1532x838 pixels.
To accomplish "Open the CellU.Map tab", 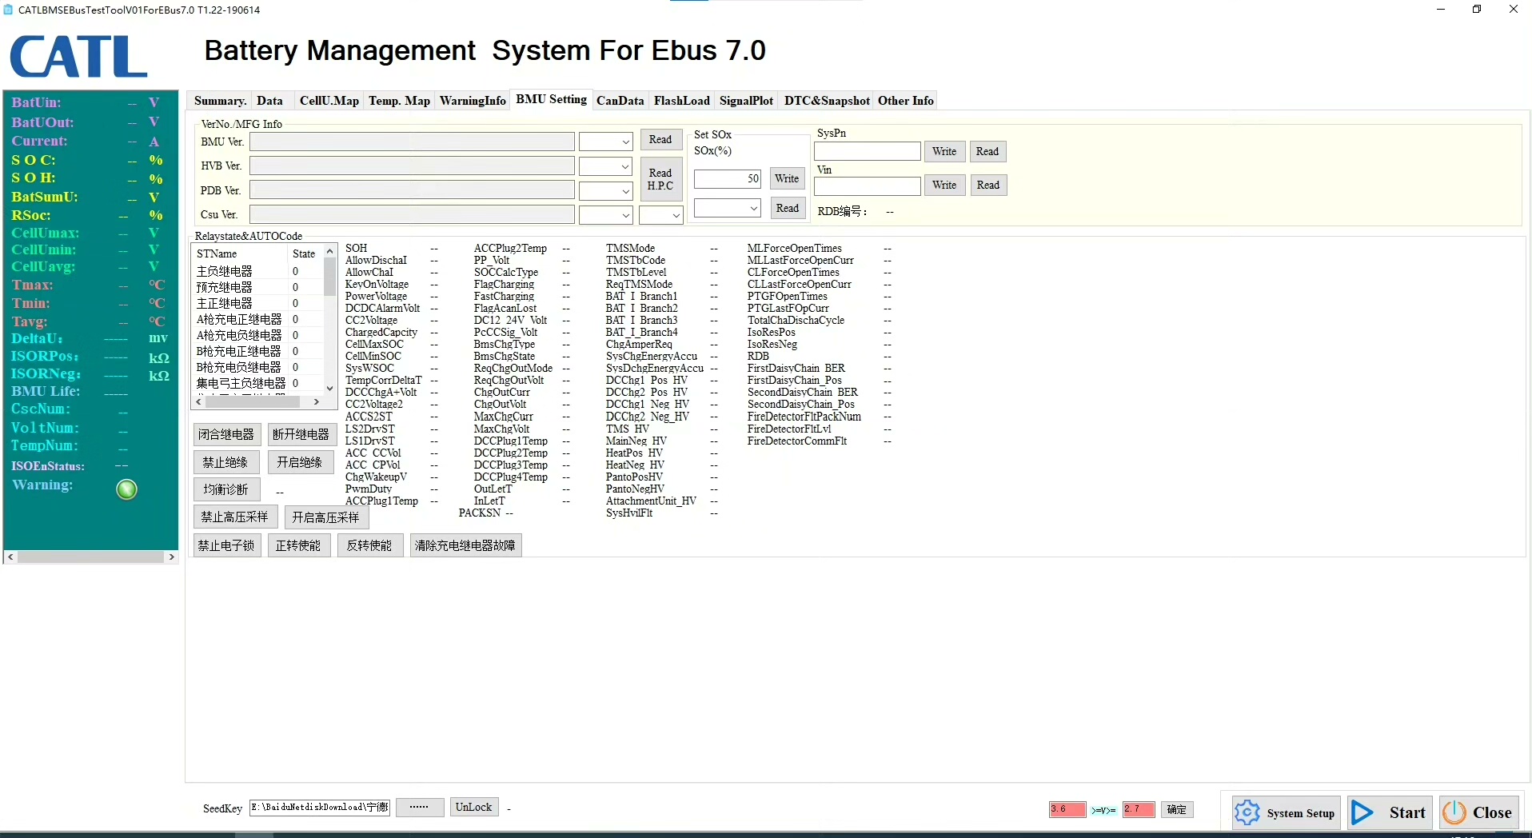I will pyautogui.click(x=329, y=101).
